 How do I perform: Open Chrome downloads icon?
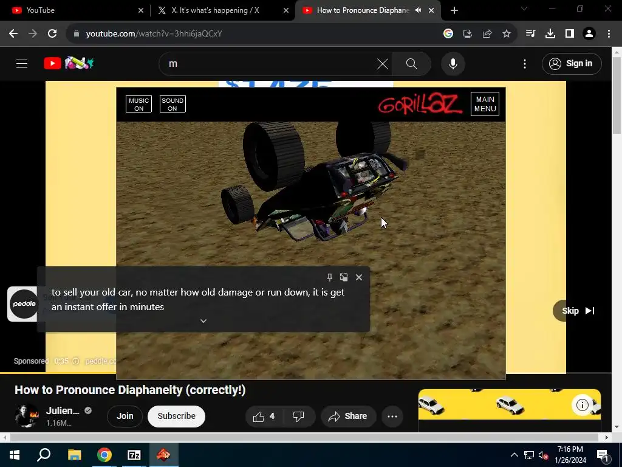pyautogui.click(x=550, y=34)
